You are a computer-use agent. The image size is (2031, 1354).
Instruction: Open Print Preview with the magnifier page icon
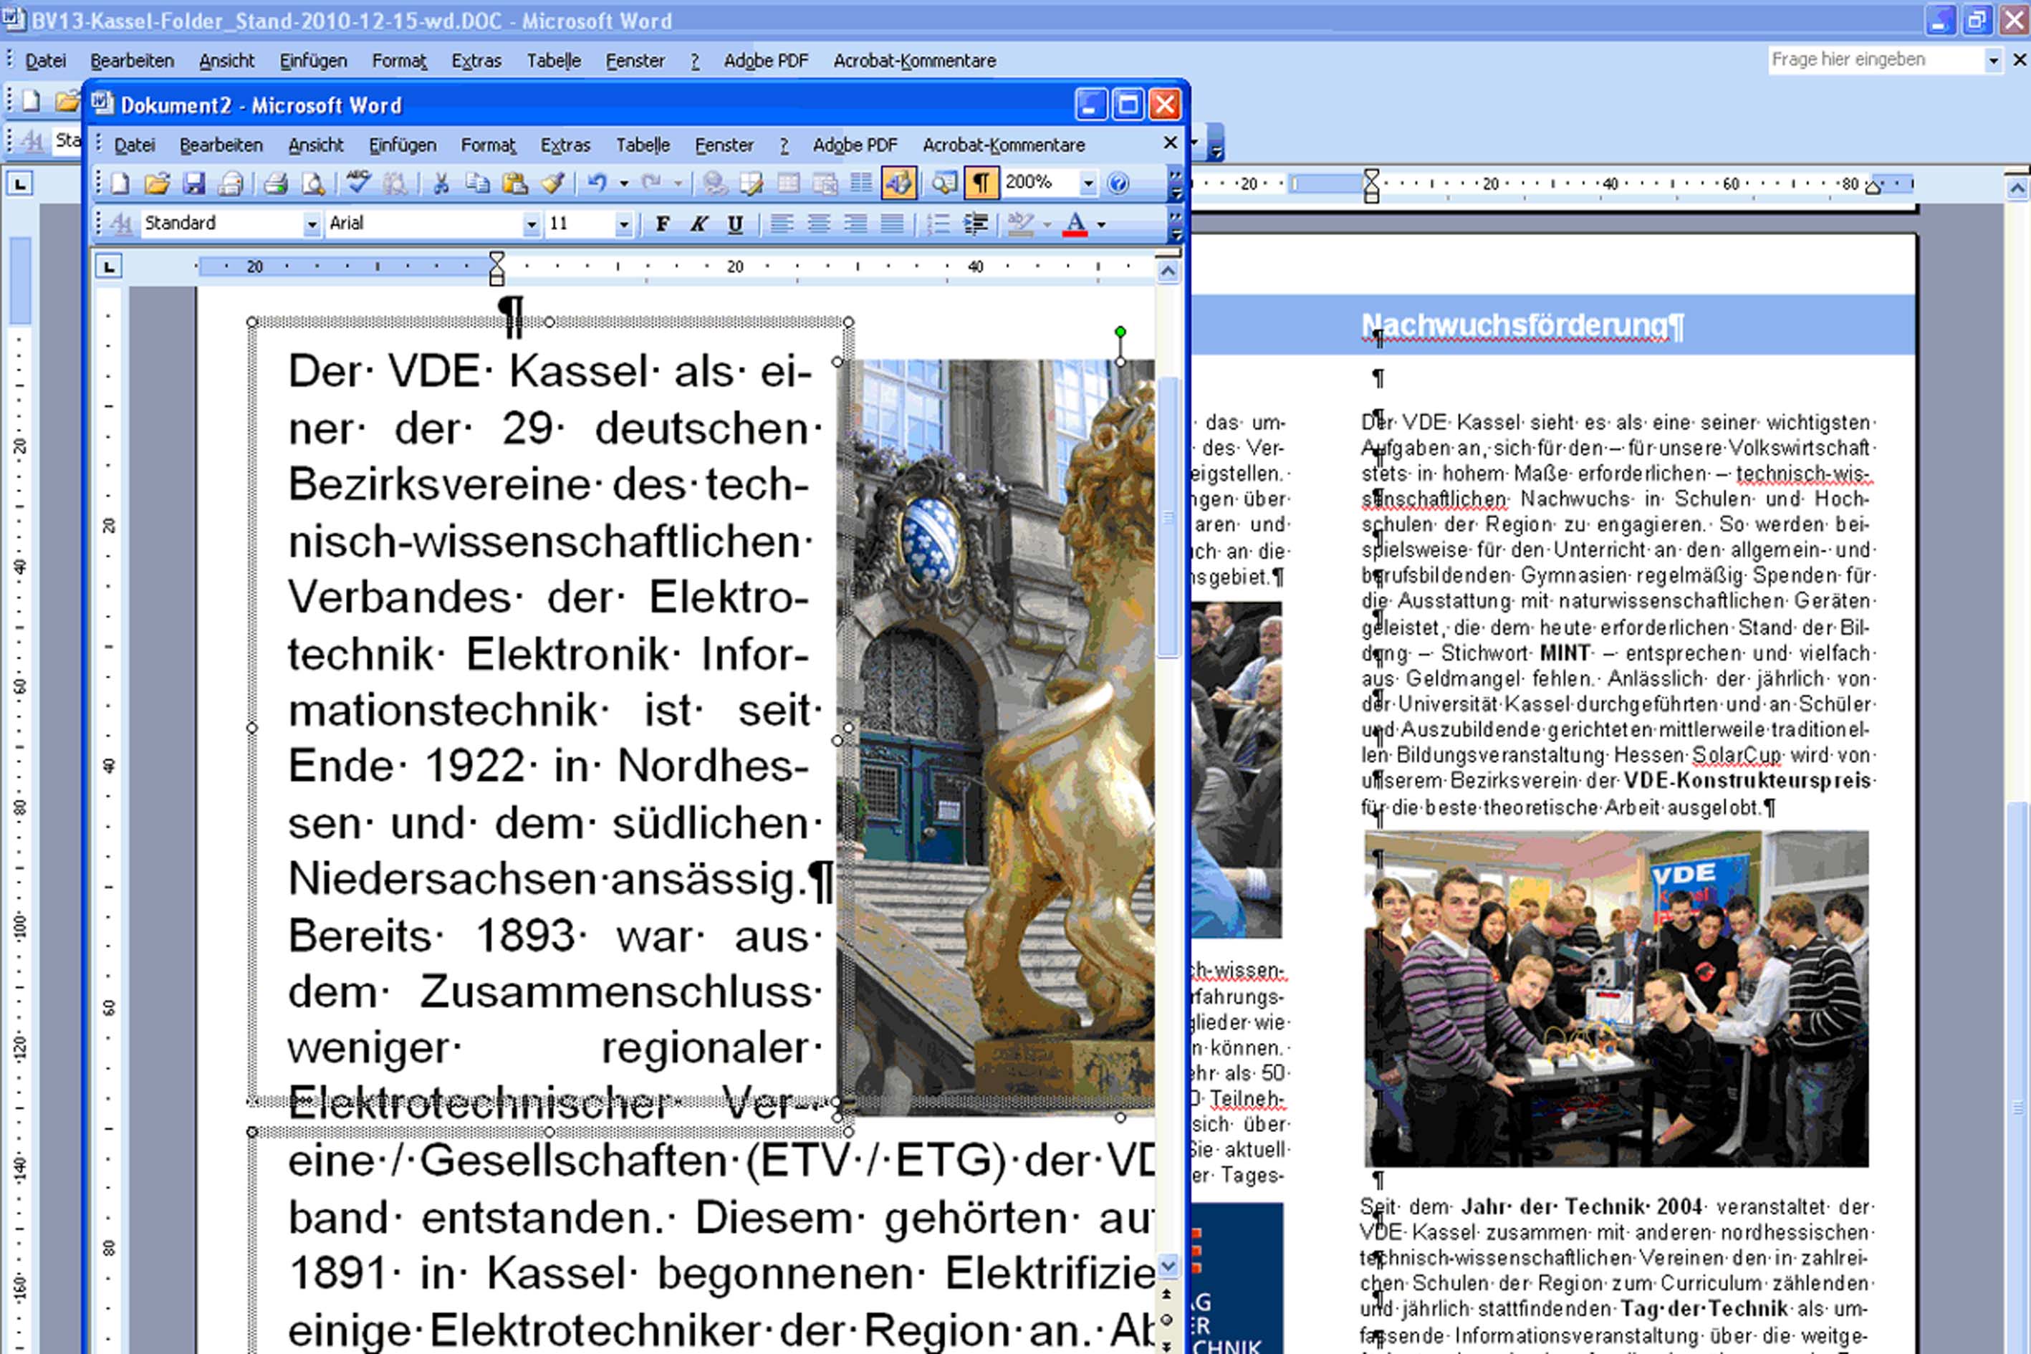314,183
